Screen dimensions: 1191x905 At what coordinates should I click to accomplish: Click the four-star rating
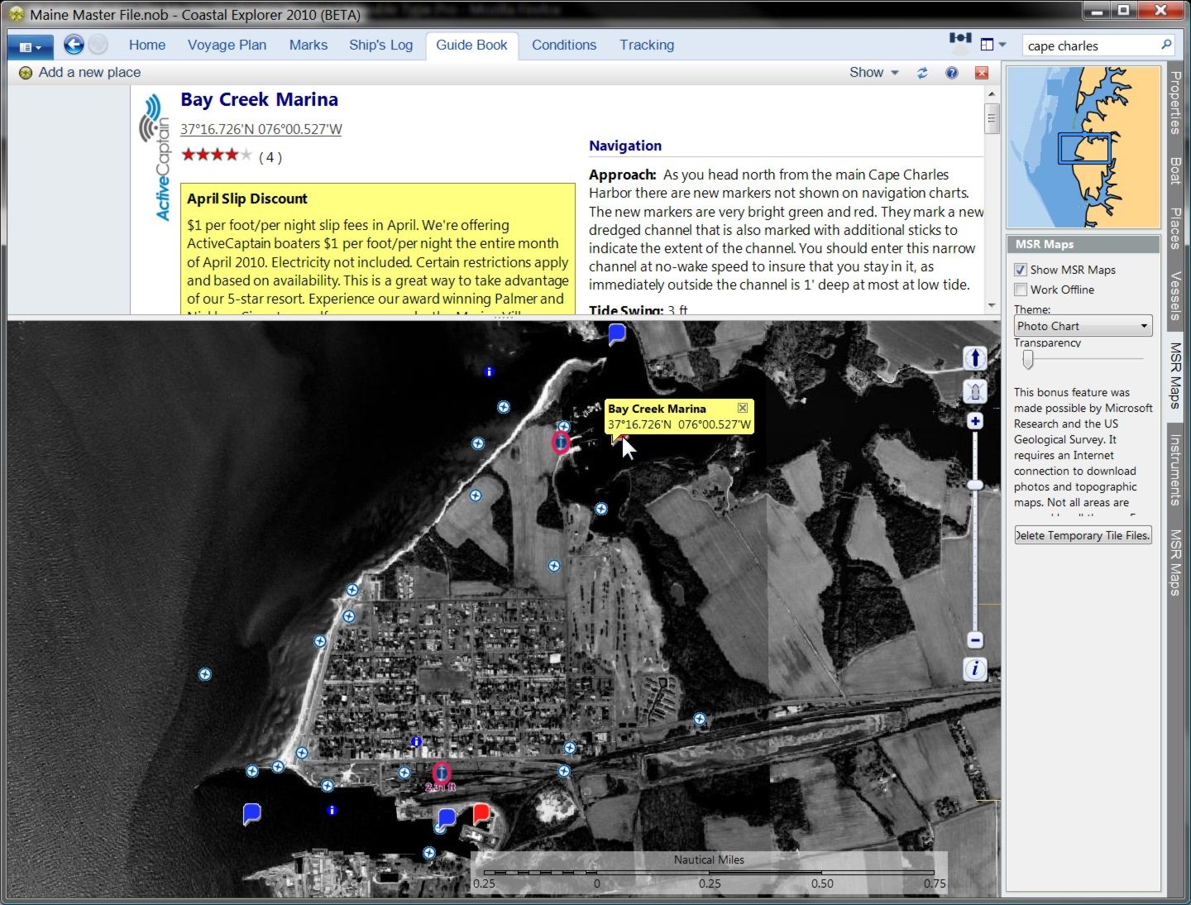click(x=216, y=155)
